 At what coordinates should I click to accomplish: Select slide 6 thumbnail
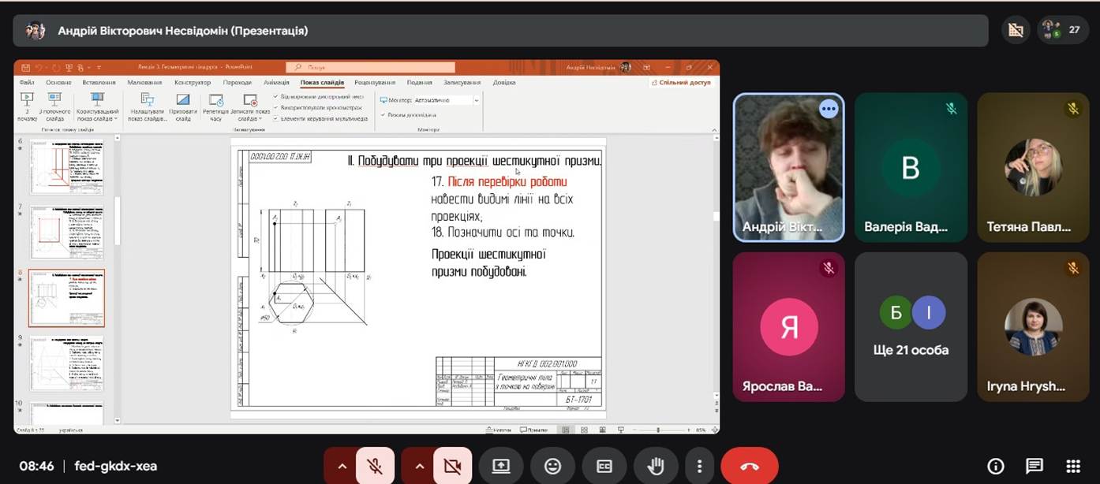[x=66, y=167]
